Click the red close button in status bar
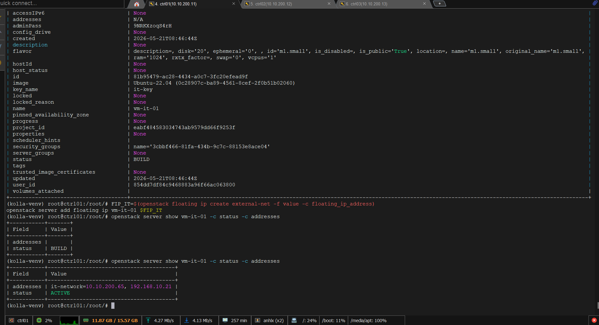 click(x=594, y=320)
